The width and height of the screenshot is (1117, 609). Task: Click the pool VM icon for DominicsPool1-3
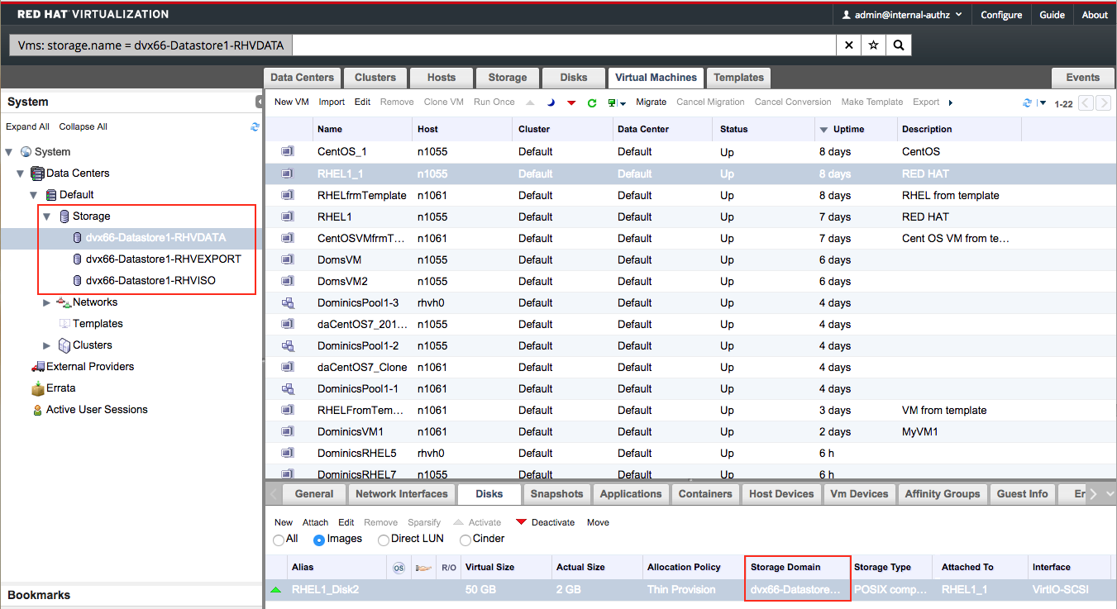pyautogui.click(x=288, y=302)
